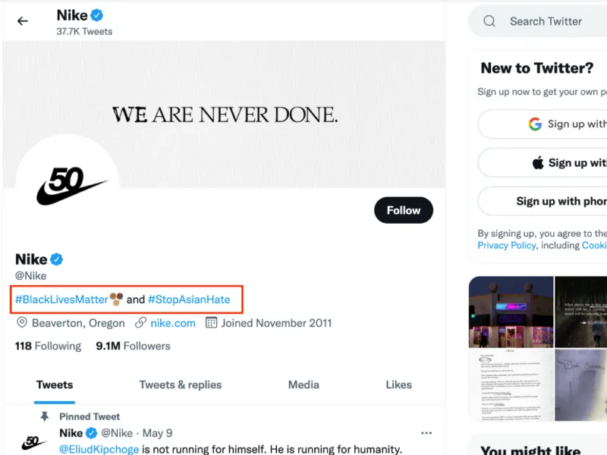The width and height of the screenshot is (607, 455).
Task: Open @EliudKipchoge's profile from the pinned tweet
Action: click(x=99, y=449)
